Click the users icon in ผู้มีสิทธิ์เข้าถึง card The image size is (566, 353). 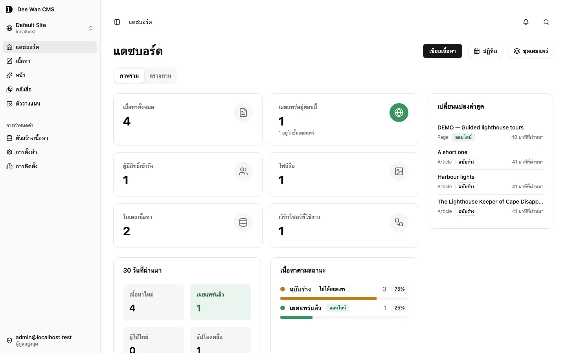click(x=243, y=171)
